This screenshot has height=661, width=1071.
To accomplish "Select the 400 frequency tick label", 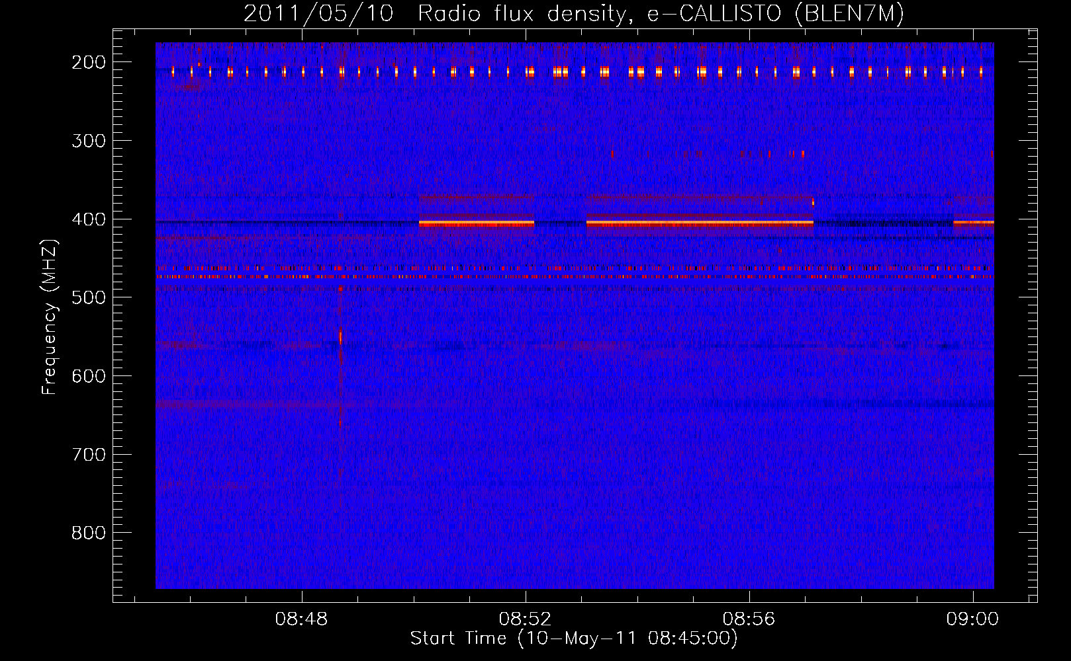I will 89,219.
